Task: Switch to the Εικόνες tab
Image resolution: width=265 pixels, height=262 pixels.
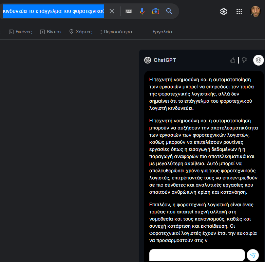Action: pyautogui.click(x=20, y=32)
